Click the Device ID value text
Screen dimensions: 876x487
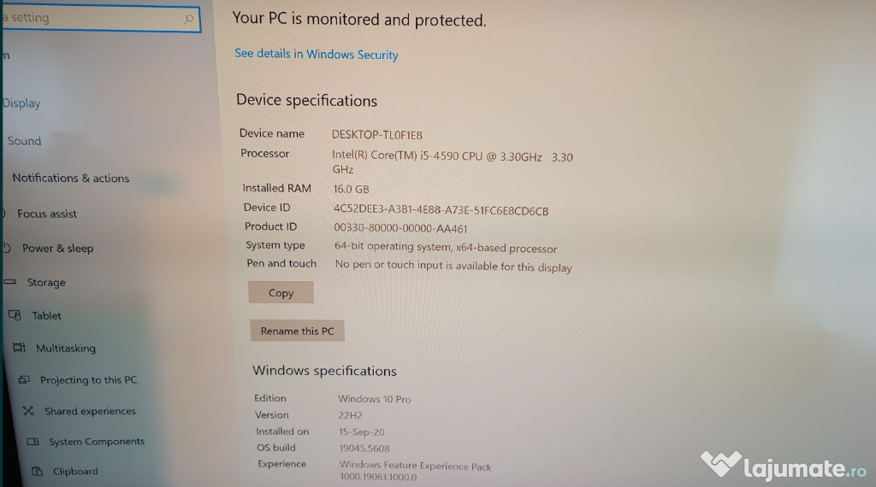(x=441, y=209)
